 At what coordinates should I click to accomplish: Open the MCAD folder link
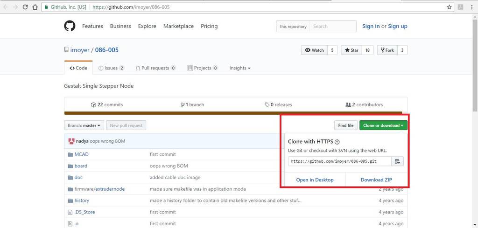(x=81, y=154)
